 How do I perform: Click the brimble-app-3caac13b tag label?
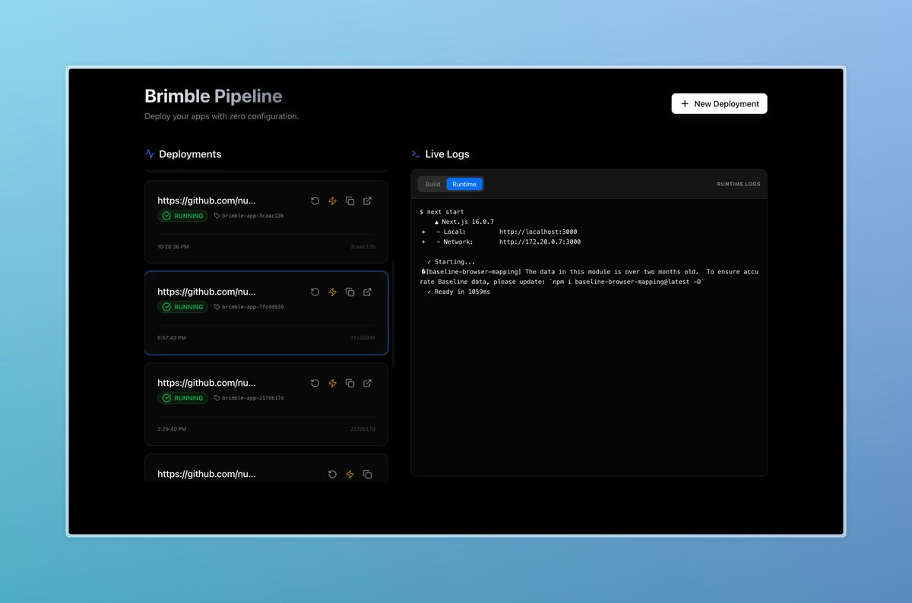click(253, 216)
